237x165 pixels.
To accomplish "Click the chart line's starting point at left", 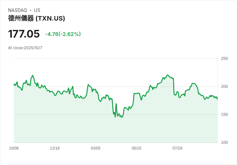I will click(14, 85).
